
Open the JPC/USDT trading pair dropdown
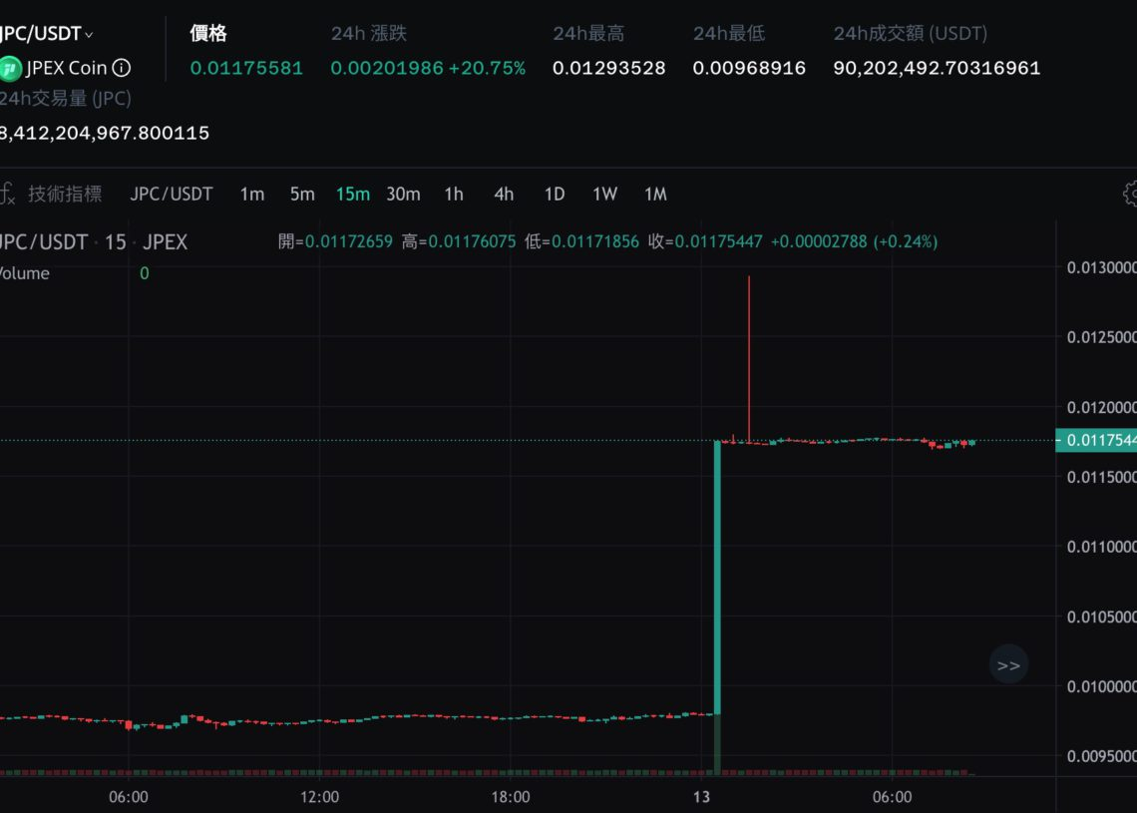tap(47, 34)
